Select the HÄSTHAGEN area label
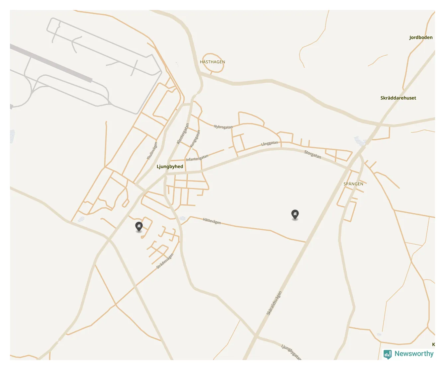This screenshot has width=445, height=370. pyautogui.click(x=213, y=62)
